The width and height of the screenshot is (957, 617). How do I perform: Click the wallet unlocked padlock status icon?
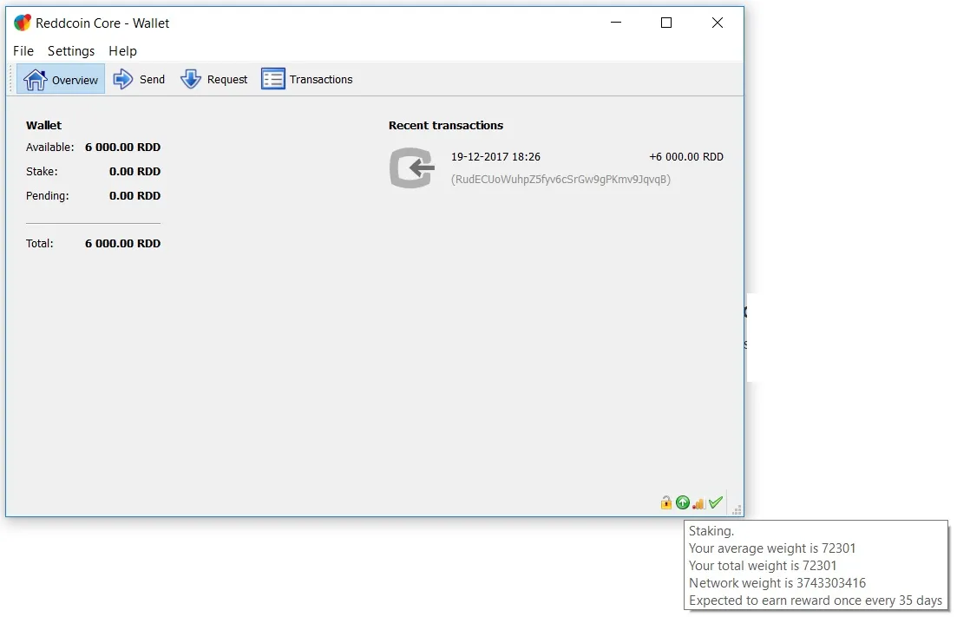point(665,502)
